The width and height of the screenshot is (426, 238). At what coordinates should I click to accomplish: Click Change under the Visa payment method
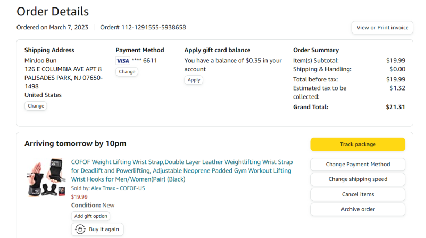pyautogui.click(x=127, y=72)
